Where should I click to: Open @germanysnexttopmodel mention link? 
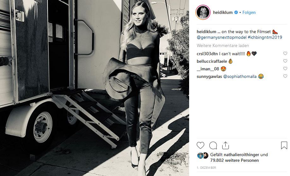(222, 38)
